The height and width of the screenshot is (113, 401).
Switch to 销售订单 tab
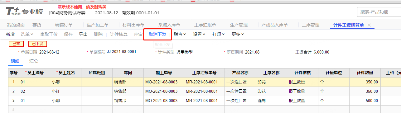(x=64, y=25)
